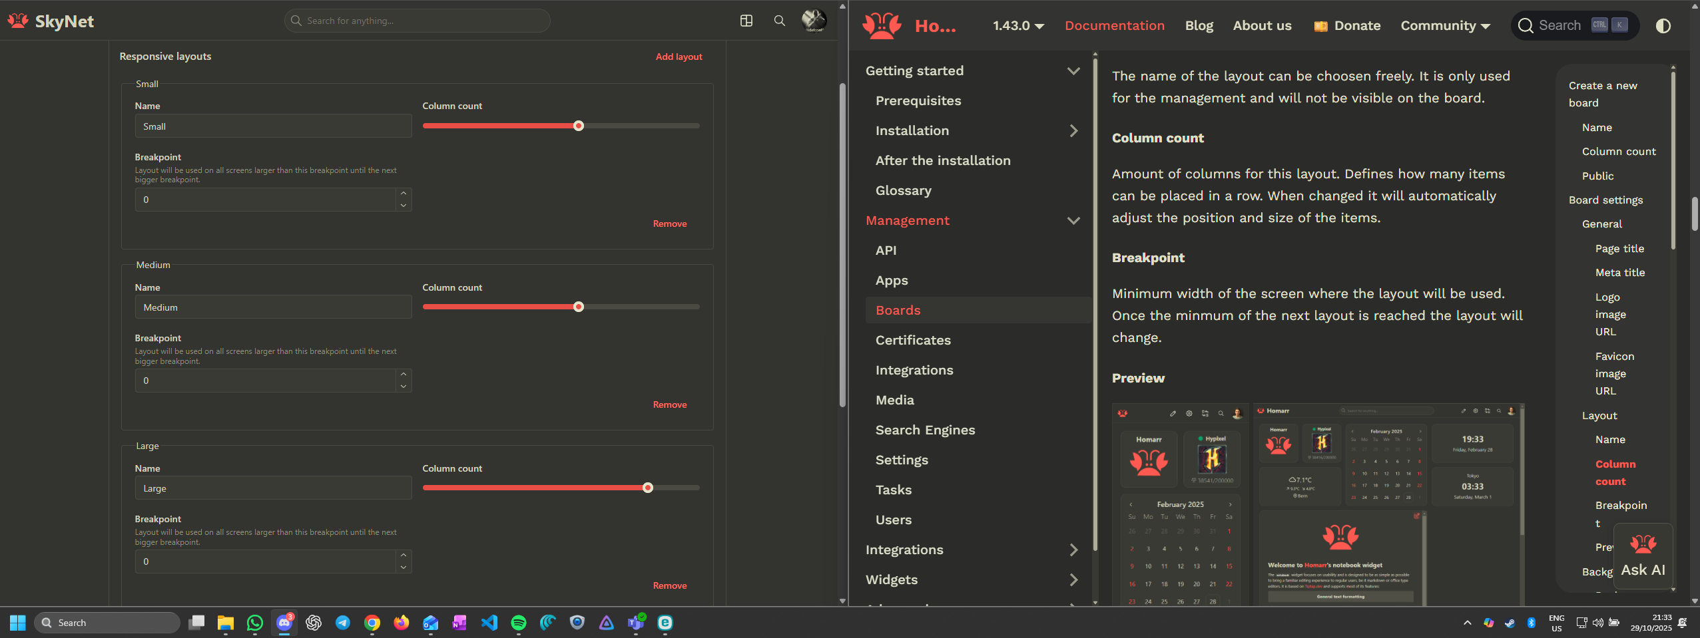Click the Donate nav link

pyautogui.click(x=1347, y=26)
